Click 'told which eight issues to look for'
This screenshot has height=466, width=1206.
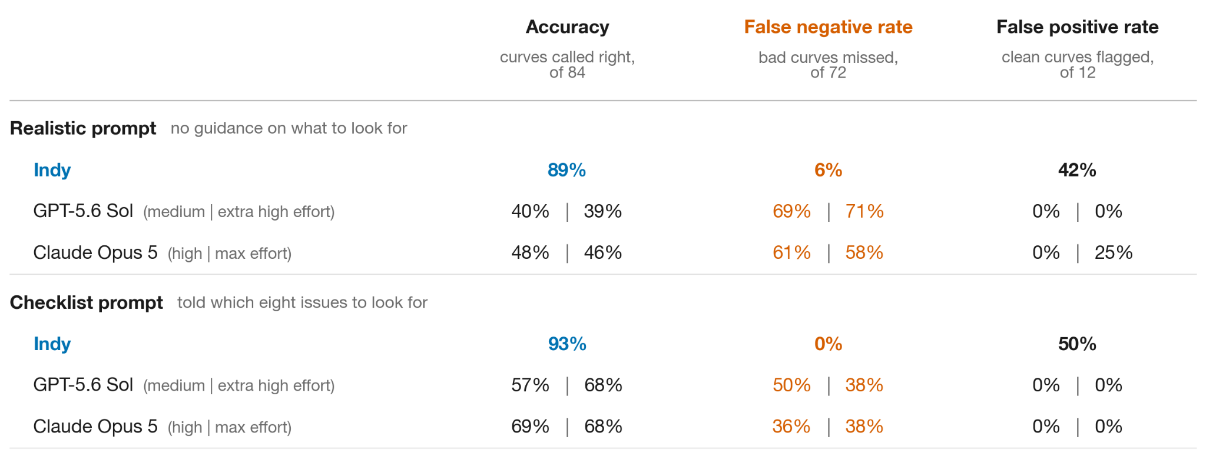point(302,302)
